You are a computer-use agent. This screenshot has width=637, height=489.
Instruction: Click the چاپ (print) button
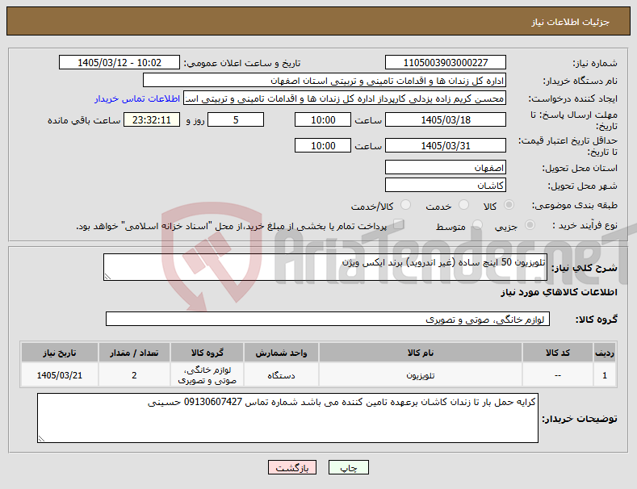349,467
